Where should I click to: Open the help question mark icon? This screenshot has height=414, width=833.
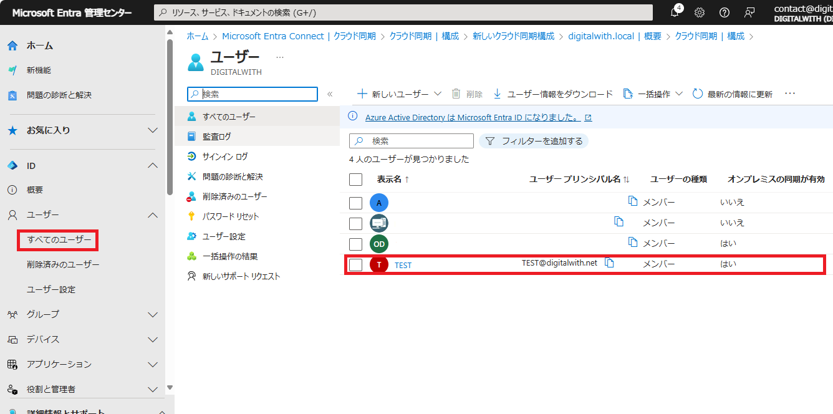[724, 12]
